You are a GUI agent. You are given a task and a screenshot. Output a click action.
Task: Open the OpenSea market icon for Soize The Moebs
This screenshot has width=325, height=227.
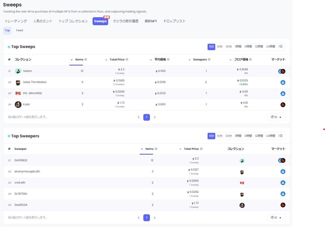tap(282, 82)
